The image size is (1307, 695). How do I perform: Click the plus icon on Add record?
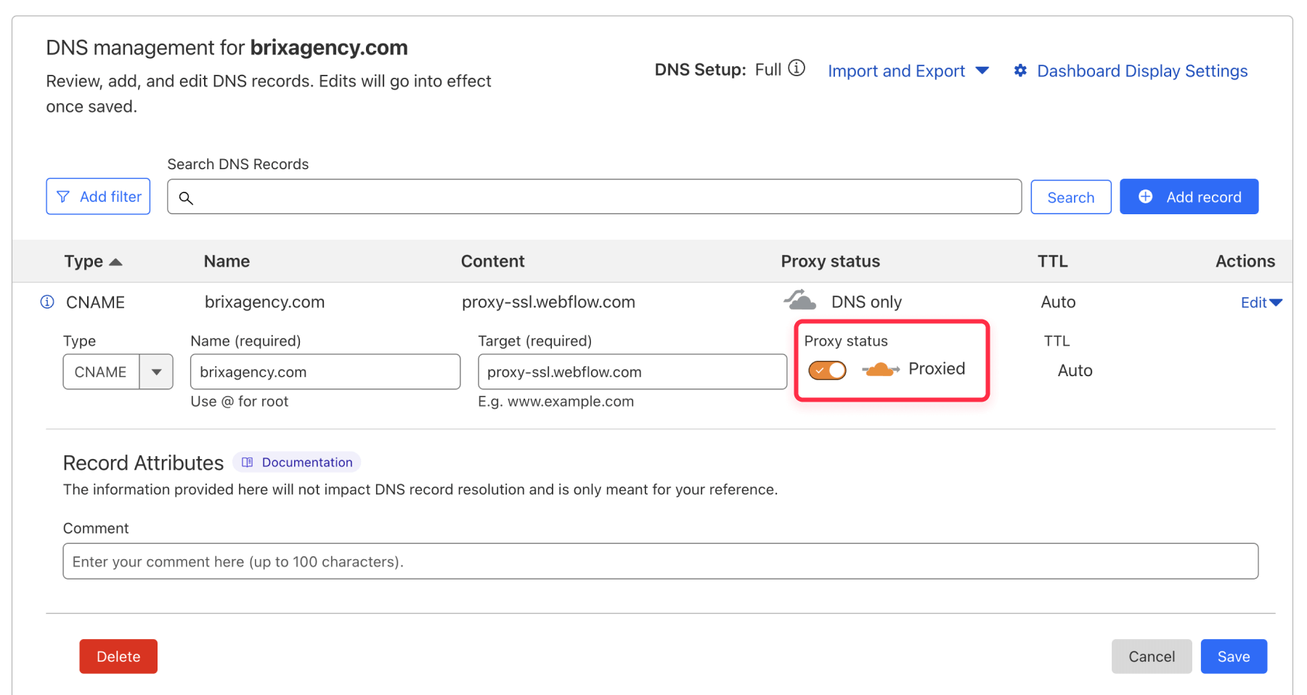click(x=1145, y=197)
